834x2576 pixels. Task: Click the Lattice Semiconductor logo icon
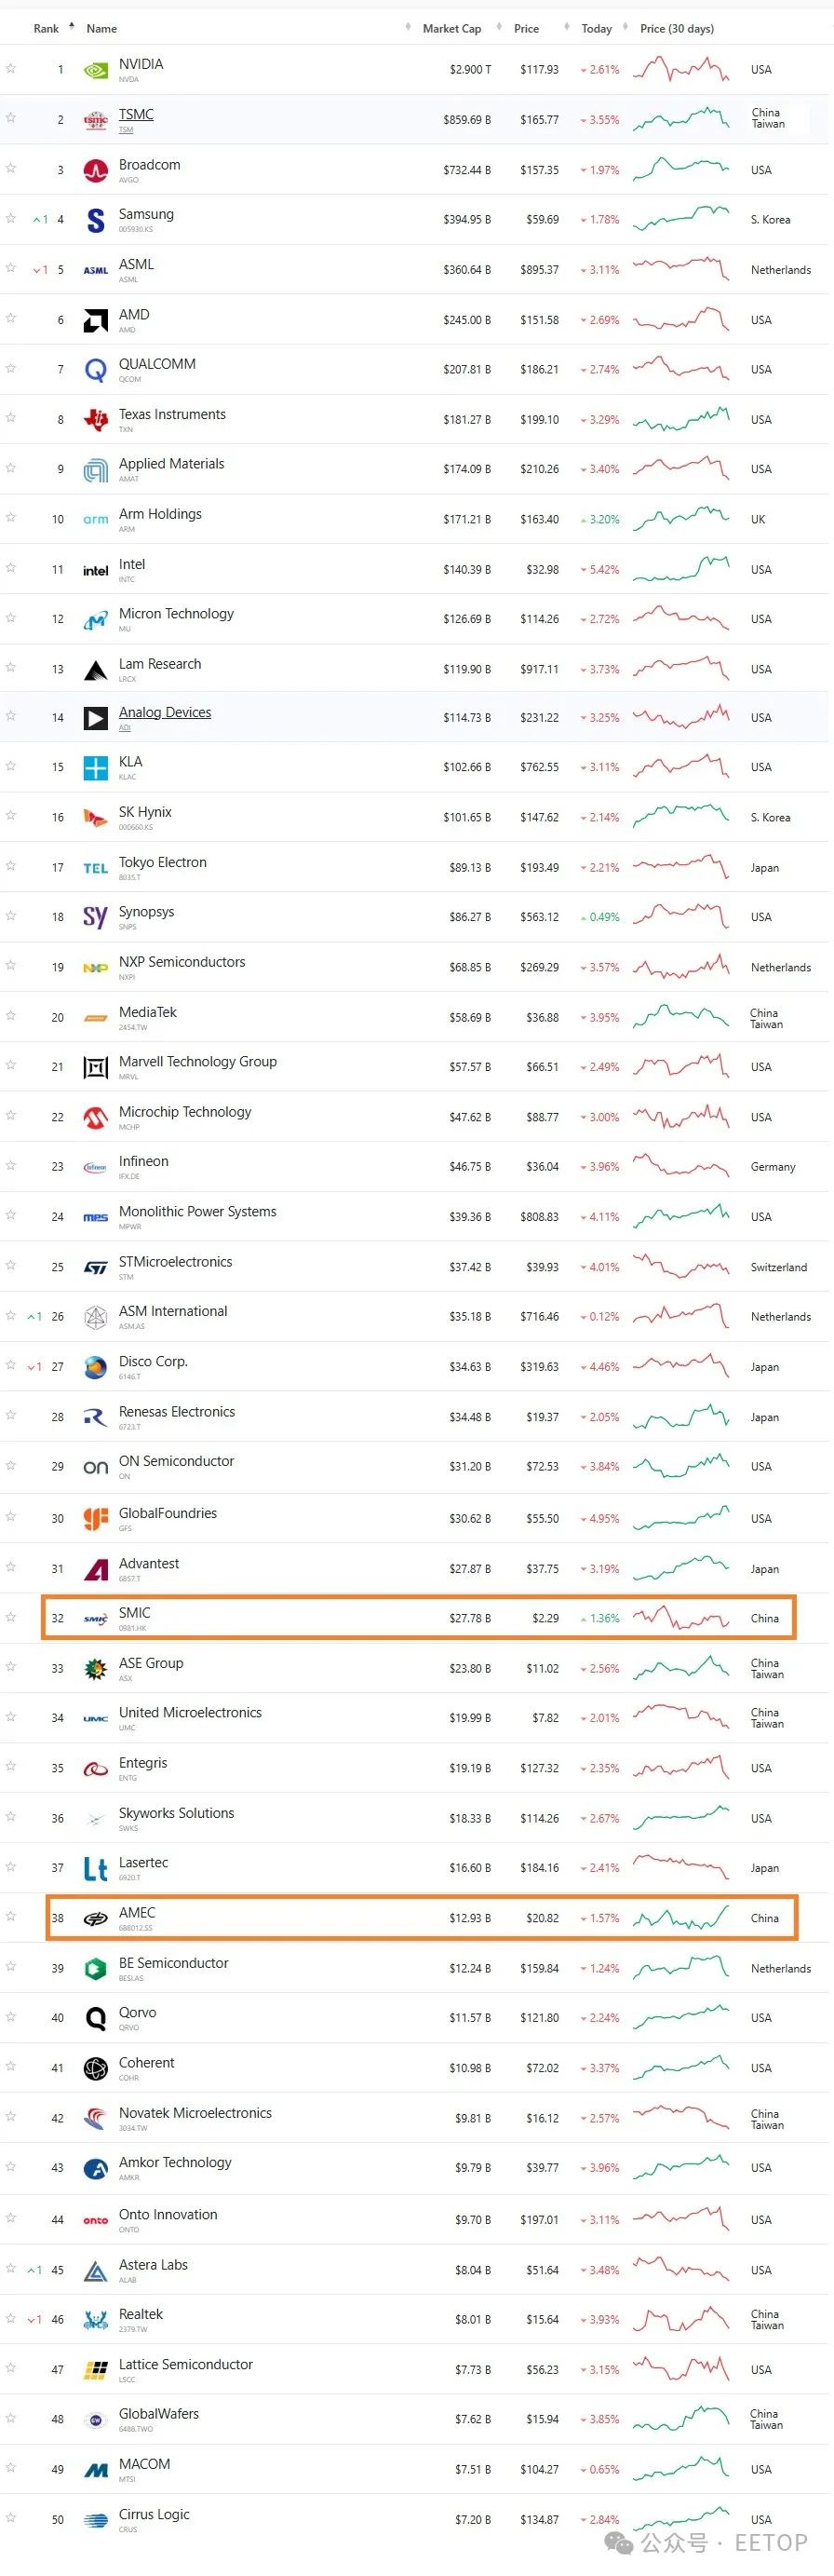click(x=95, y=2369)
